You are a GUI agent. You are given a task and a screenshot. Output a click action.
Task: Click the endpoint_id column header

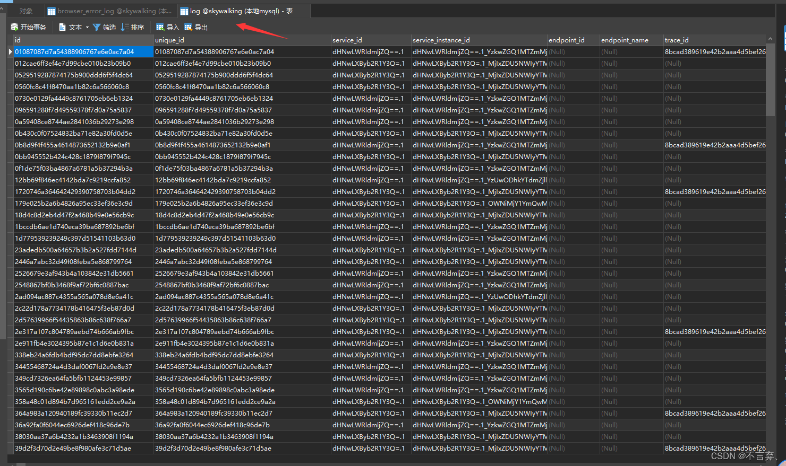(574, 40)
